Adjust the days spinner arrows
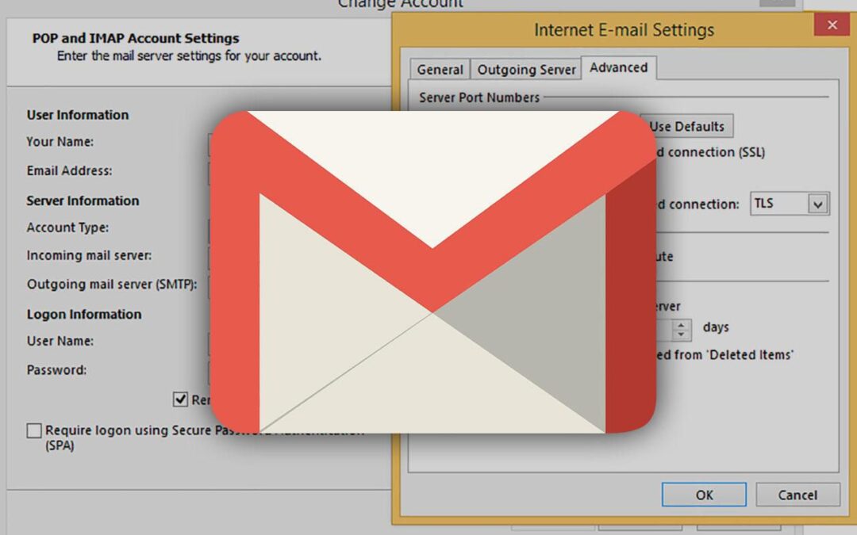Screen dimensions: 857x535 pos(681,329)
